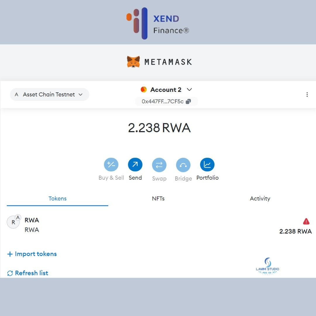Click the refresh arrows icon beside Refresh list

tap(10, 273)
